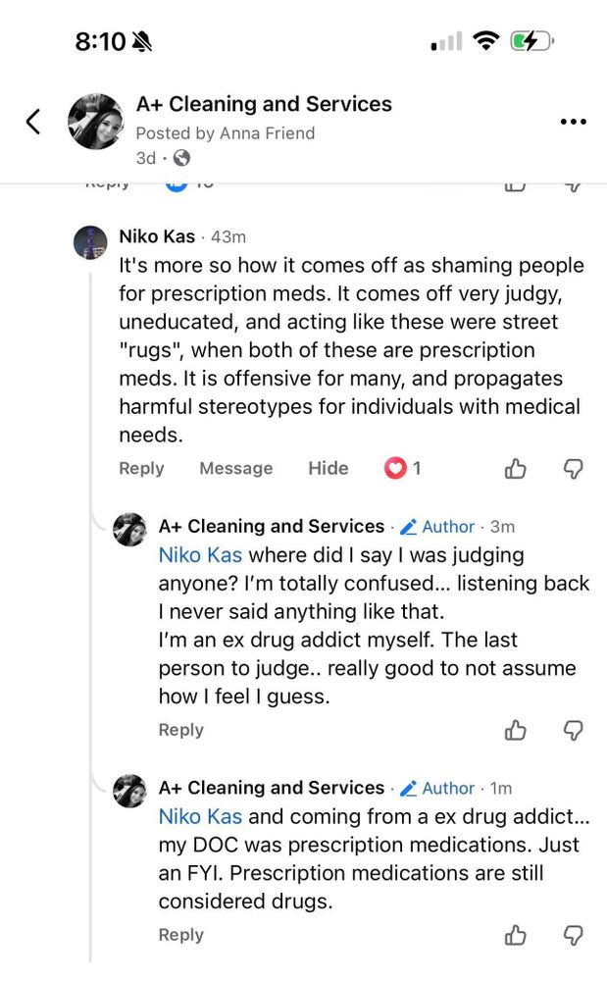Thumbs down the 1m author reply

574,935
